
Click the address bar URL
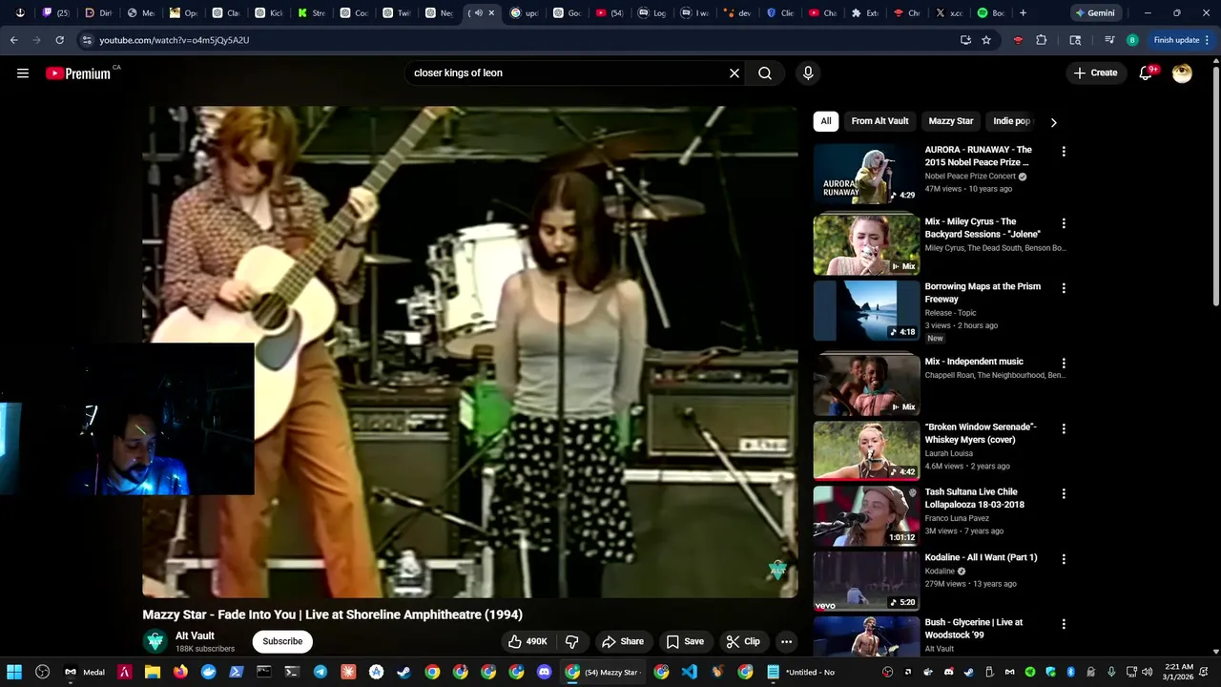pos(175,40)
